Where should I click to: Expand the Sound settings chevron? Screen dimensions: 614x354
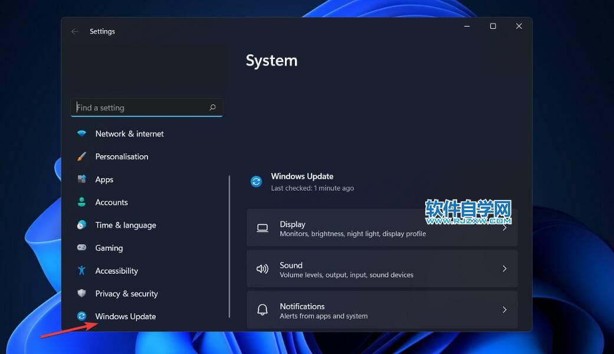point(504,268)
